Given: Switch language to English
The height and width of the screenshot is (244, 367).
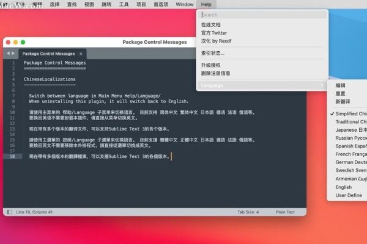Looking at the screenshot, I should click(347, 187).
